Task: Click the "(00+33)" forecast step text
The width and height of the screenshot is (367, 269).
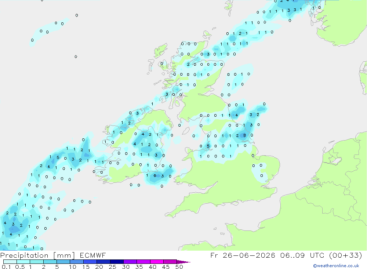Action: coord(345,255)
